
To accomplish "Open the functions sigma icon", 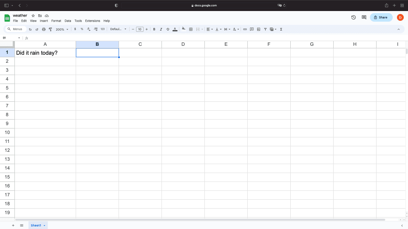I will coord(281,29).
